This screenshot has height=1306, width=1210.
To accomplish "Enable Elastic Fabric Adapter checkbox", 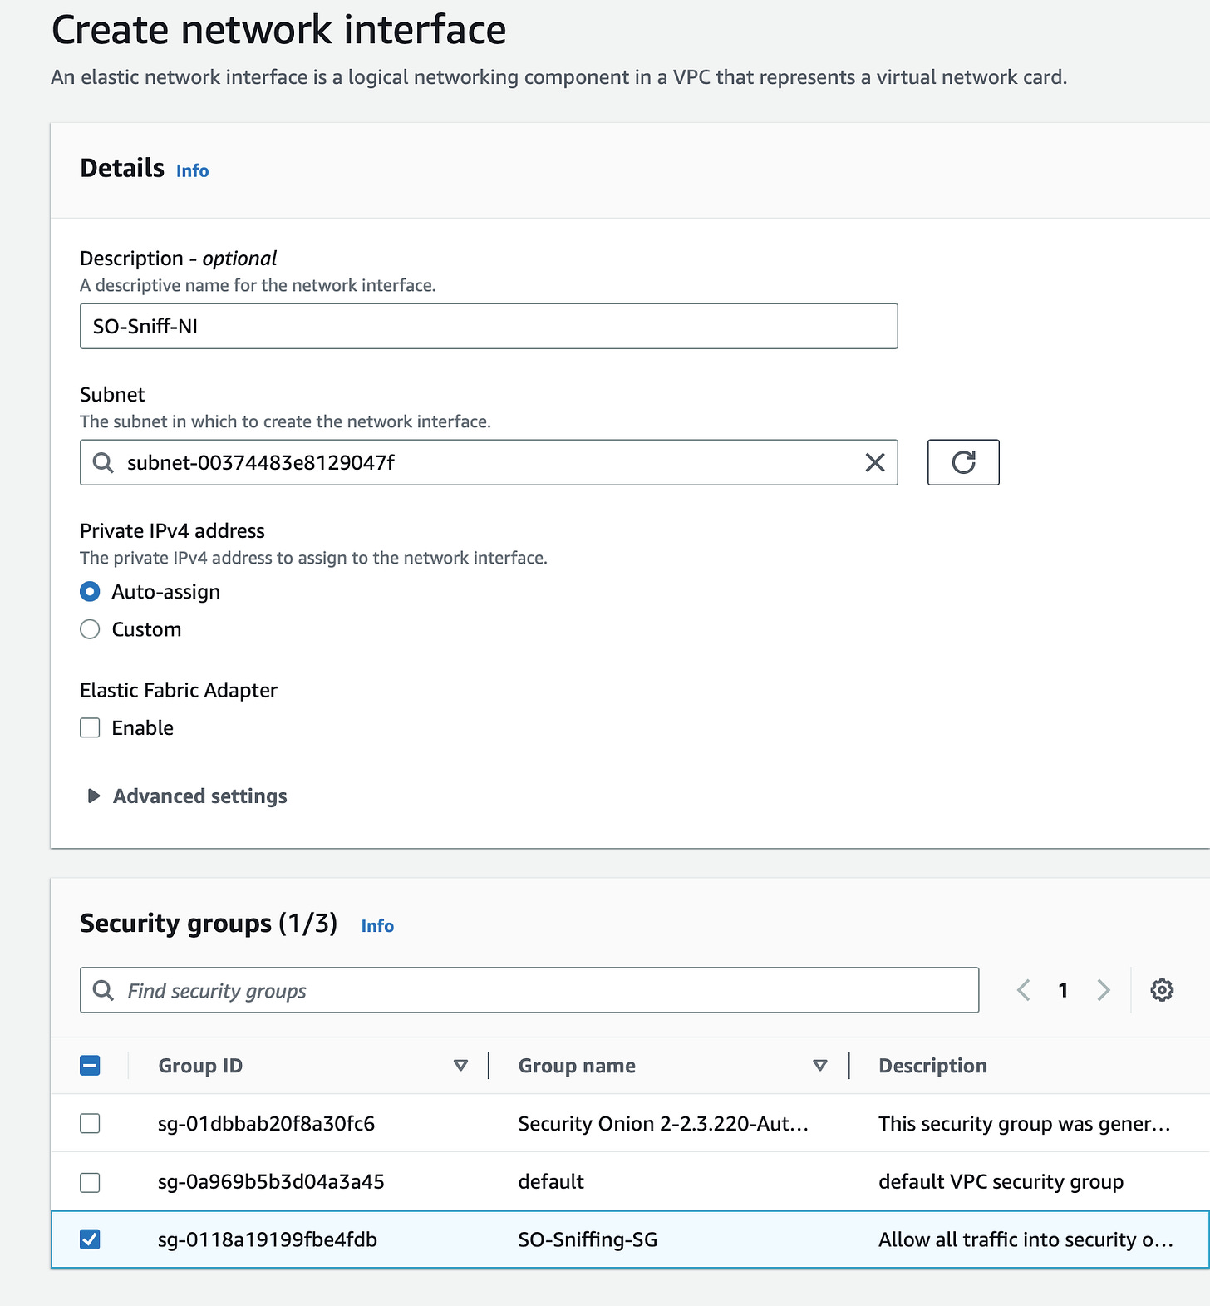I will [x=90, y=728].
